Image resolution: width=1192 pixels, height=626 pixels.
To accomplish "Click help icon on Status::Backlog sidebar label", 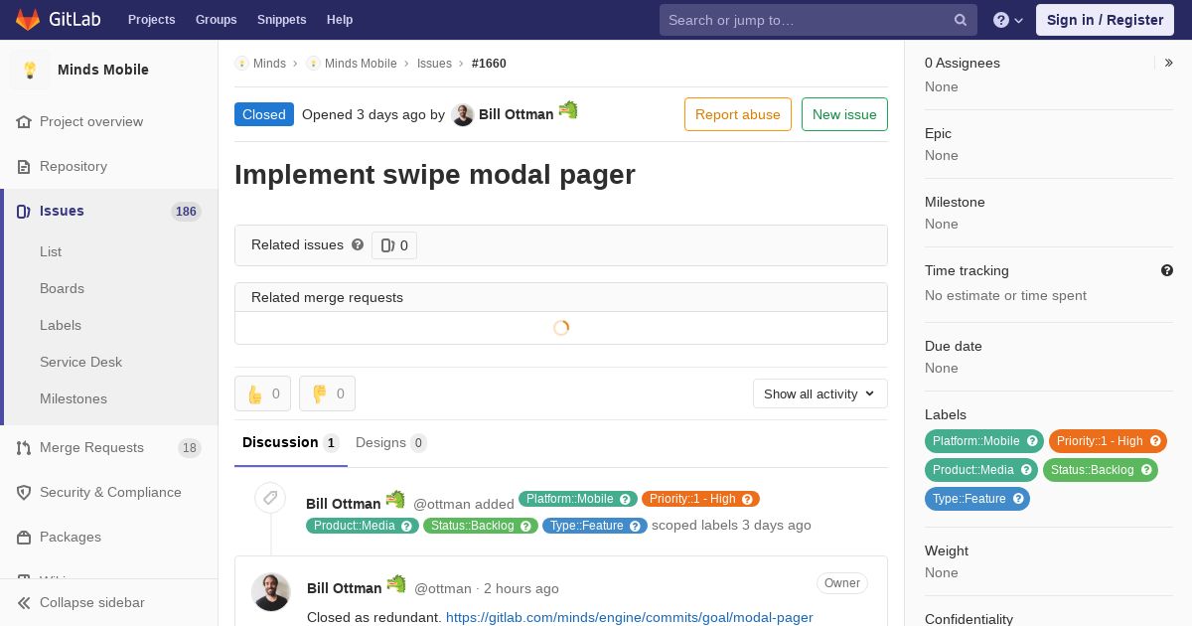I will (1146, 470).
